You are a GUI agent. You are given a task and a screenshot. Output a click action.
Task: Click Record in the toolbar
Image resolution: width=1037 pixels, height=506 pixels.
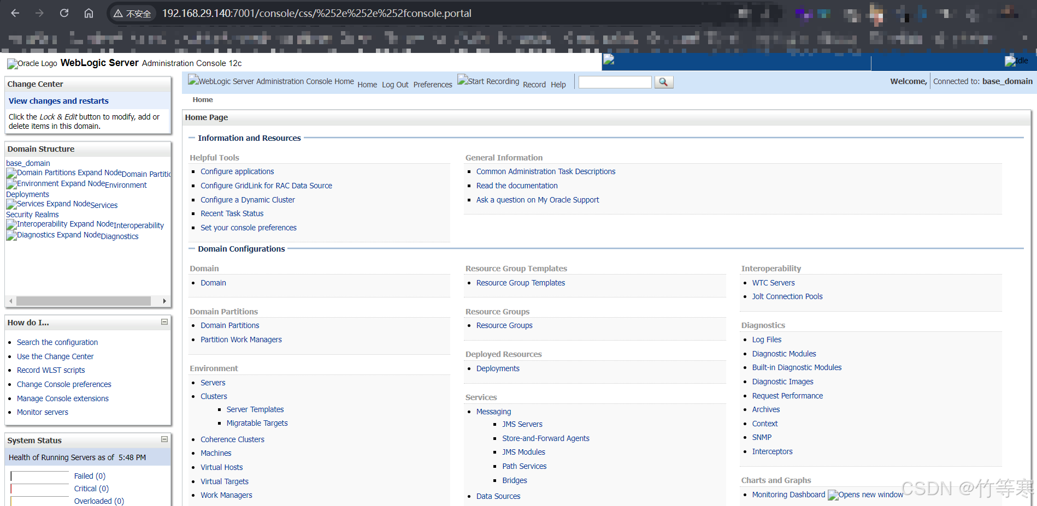(x=534, y=85)
